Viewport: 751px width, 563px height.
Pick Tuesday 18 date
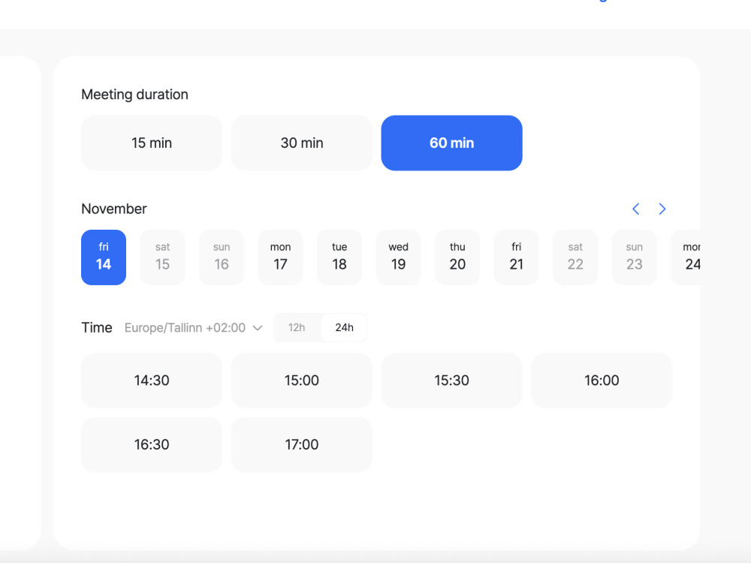[339, 257]
